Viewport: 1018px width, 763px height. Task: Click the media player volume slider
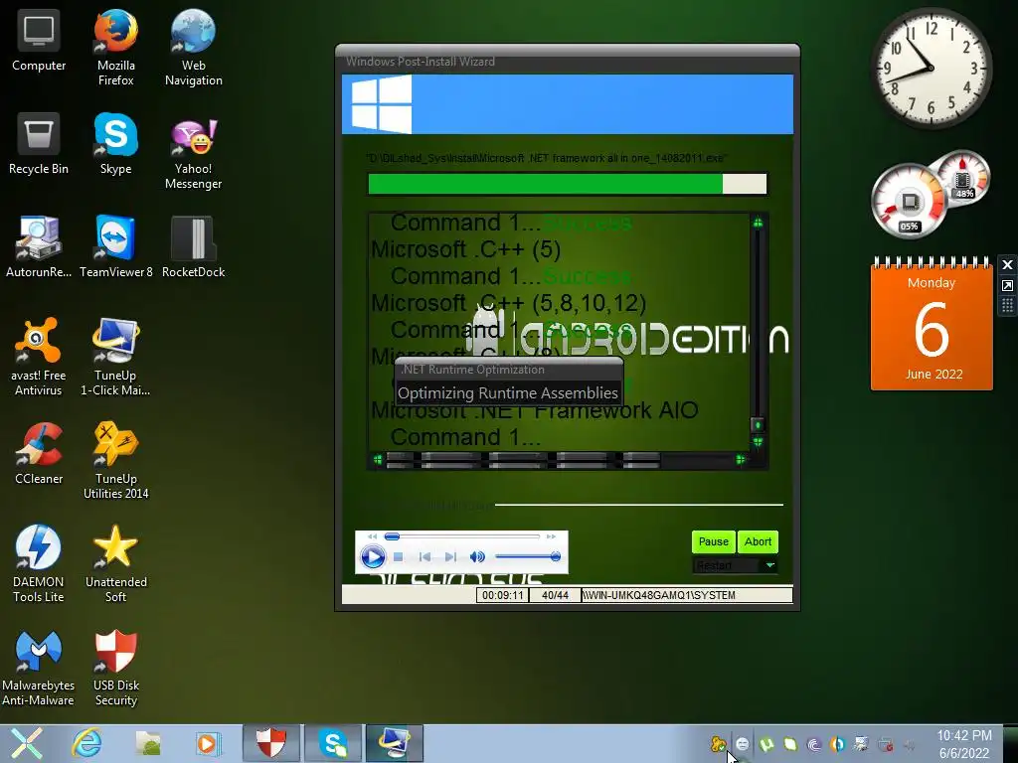527,556
